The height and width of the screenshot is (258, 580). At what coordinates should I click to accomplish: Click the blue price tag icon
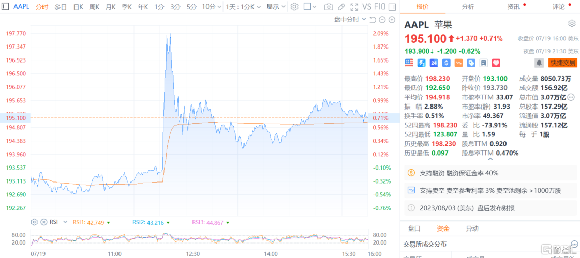coord(471,63)
